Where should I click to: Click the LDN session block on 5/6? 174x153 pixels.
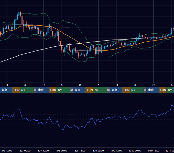pos(16,90)
